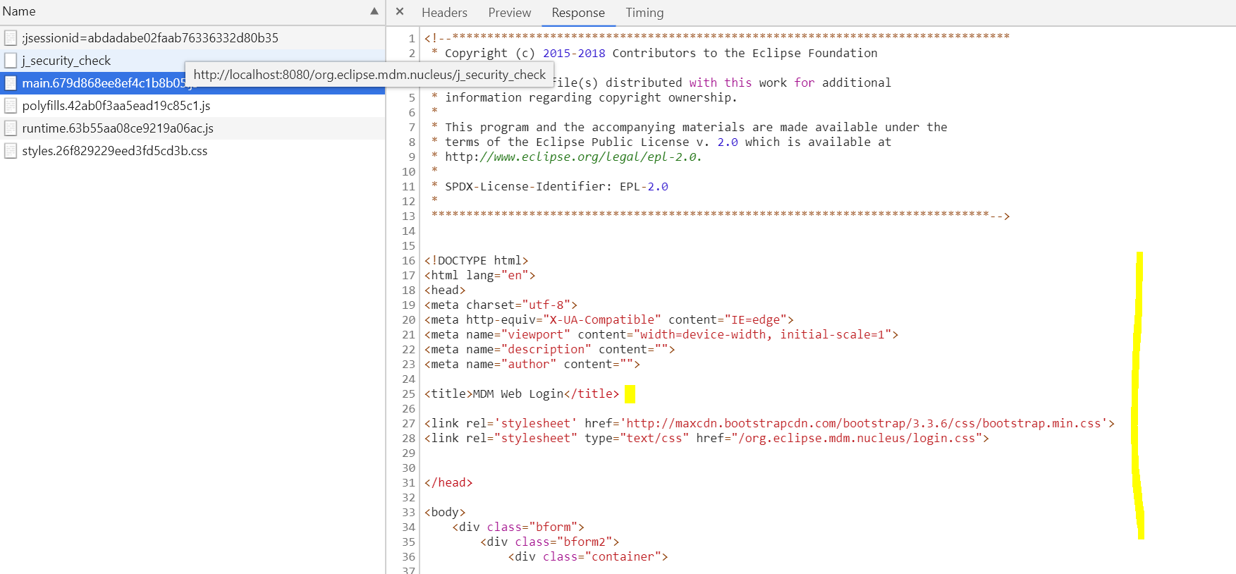This screenshot has height=574, width=1236.
Task: Switch to the Headers tab
Action: 444,13
